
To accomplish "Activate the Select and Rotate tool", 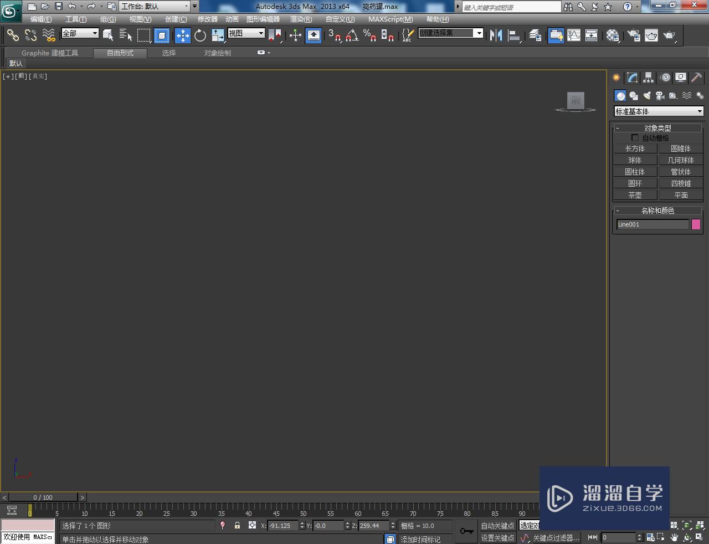I will point(200,35).
